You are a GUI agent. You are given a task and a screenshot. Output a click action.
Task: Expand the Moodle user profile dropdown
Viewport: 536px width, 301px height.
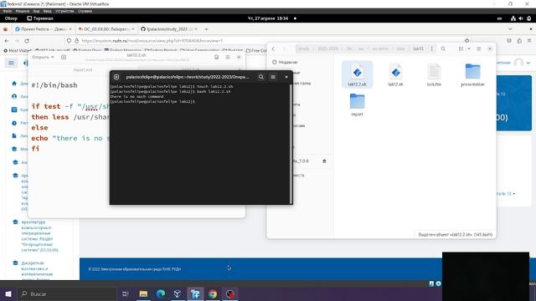click(528, 63)
